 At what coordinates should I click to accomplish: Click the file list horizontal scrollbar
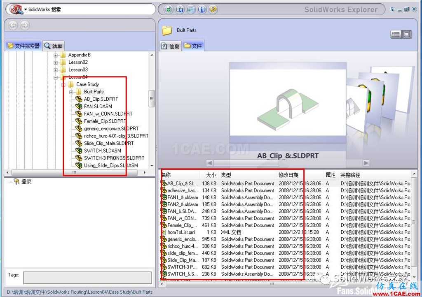(x=272, y=284)
